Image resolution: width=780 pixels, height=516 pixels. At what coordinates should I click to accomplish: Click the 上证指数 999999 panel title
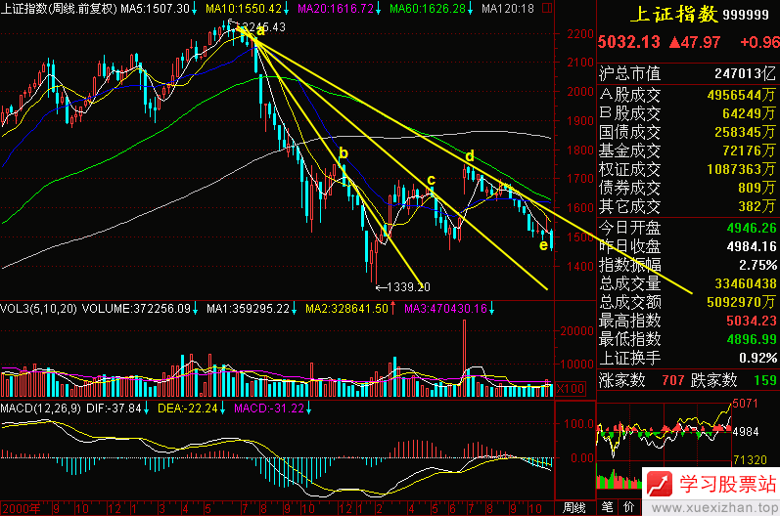pos(700,15)
